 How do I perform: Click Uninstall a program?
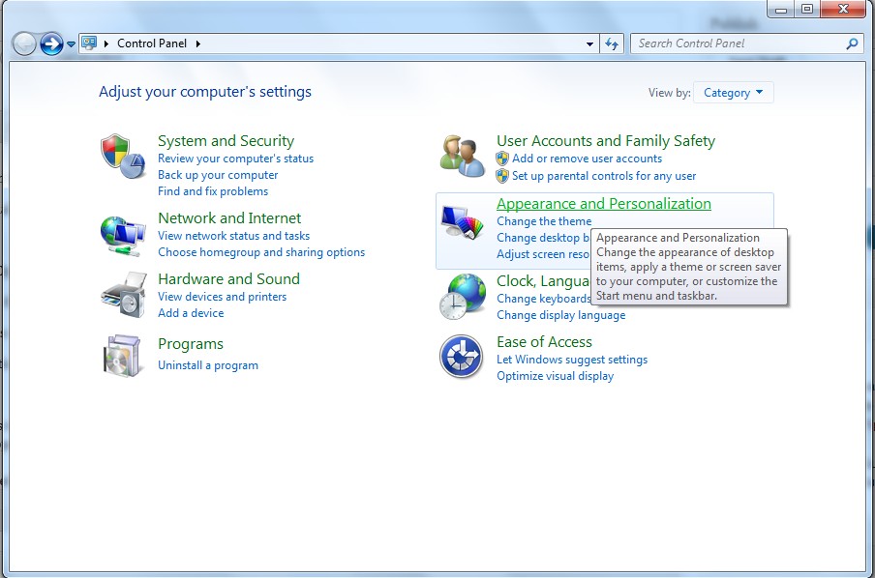[208, 365]
